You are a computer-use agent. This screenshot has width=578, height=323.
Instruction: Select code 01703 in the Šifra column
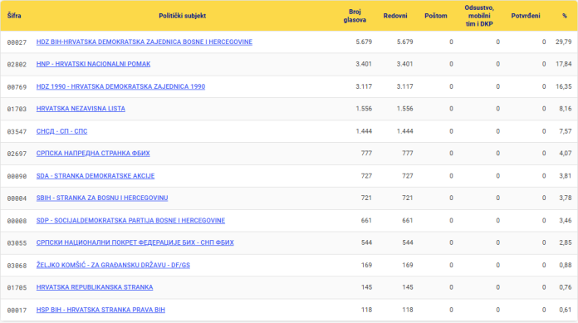[17, 109]
